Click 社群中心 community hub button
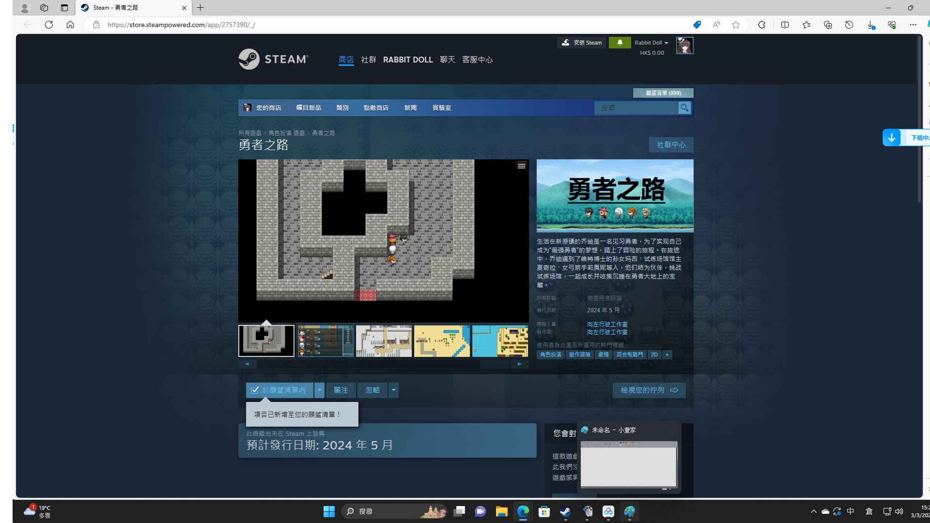Viewport: 930px width, 523px height. [671, 145]
